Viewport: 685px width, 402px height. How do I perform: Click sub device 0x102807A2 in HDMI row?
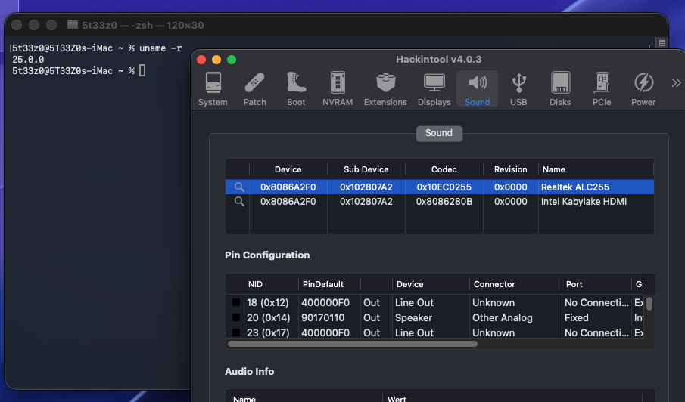366,202
